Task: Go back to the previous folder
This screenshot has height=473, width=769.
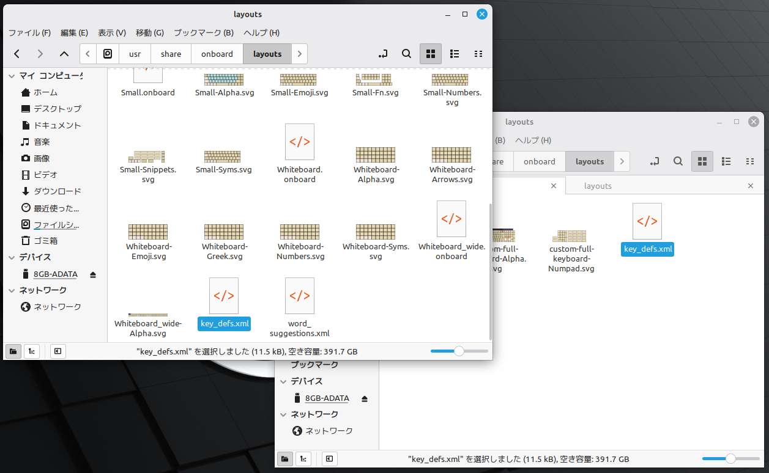Action: (17, 54)
